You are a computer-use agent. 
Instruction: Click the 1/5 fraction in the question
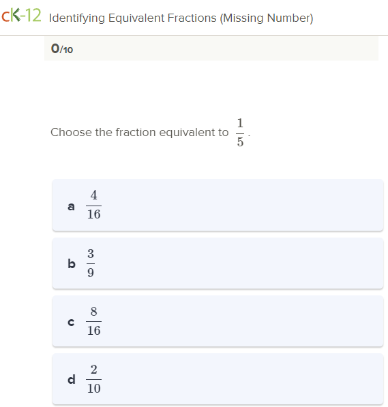240,133
